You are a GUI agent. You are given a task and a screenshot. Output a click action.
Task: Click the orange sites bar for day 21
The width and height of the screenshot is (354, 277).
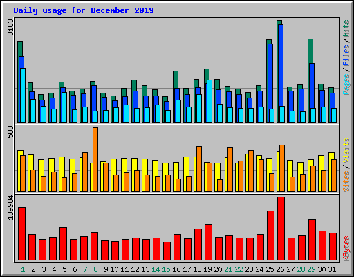(x=230, y=169)
